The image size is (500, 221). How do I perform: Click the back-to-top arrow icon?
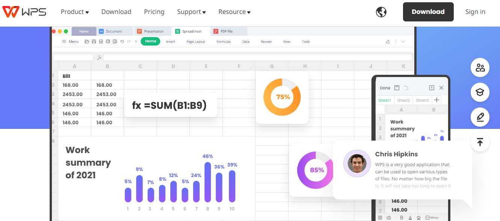[x=480, y=142]
